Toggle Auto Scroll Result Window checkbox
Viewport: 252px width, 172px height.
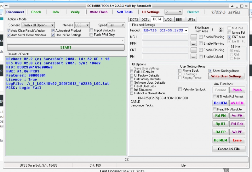pos(9,35)
